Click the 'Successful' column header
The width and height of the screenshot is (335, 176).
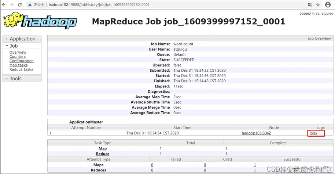point(292,159)
